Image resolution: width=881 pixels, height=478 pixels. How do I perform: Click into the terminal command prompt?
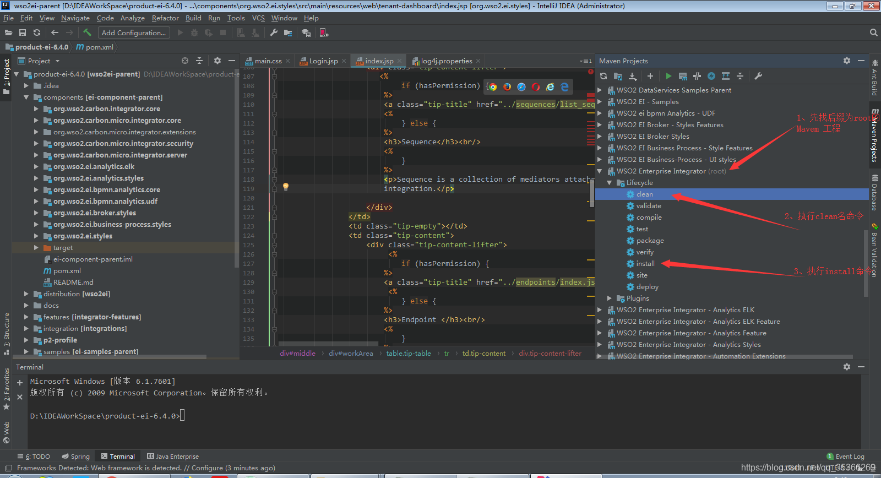(x=182, y=416)
